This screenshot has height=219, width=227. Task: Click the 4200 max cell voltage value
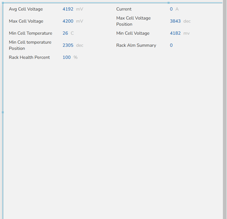(68, 21)
